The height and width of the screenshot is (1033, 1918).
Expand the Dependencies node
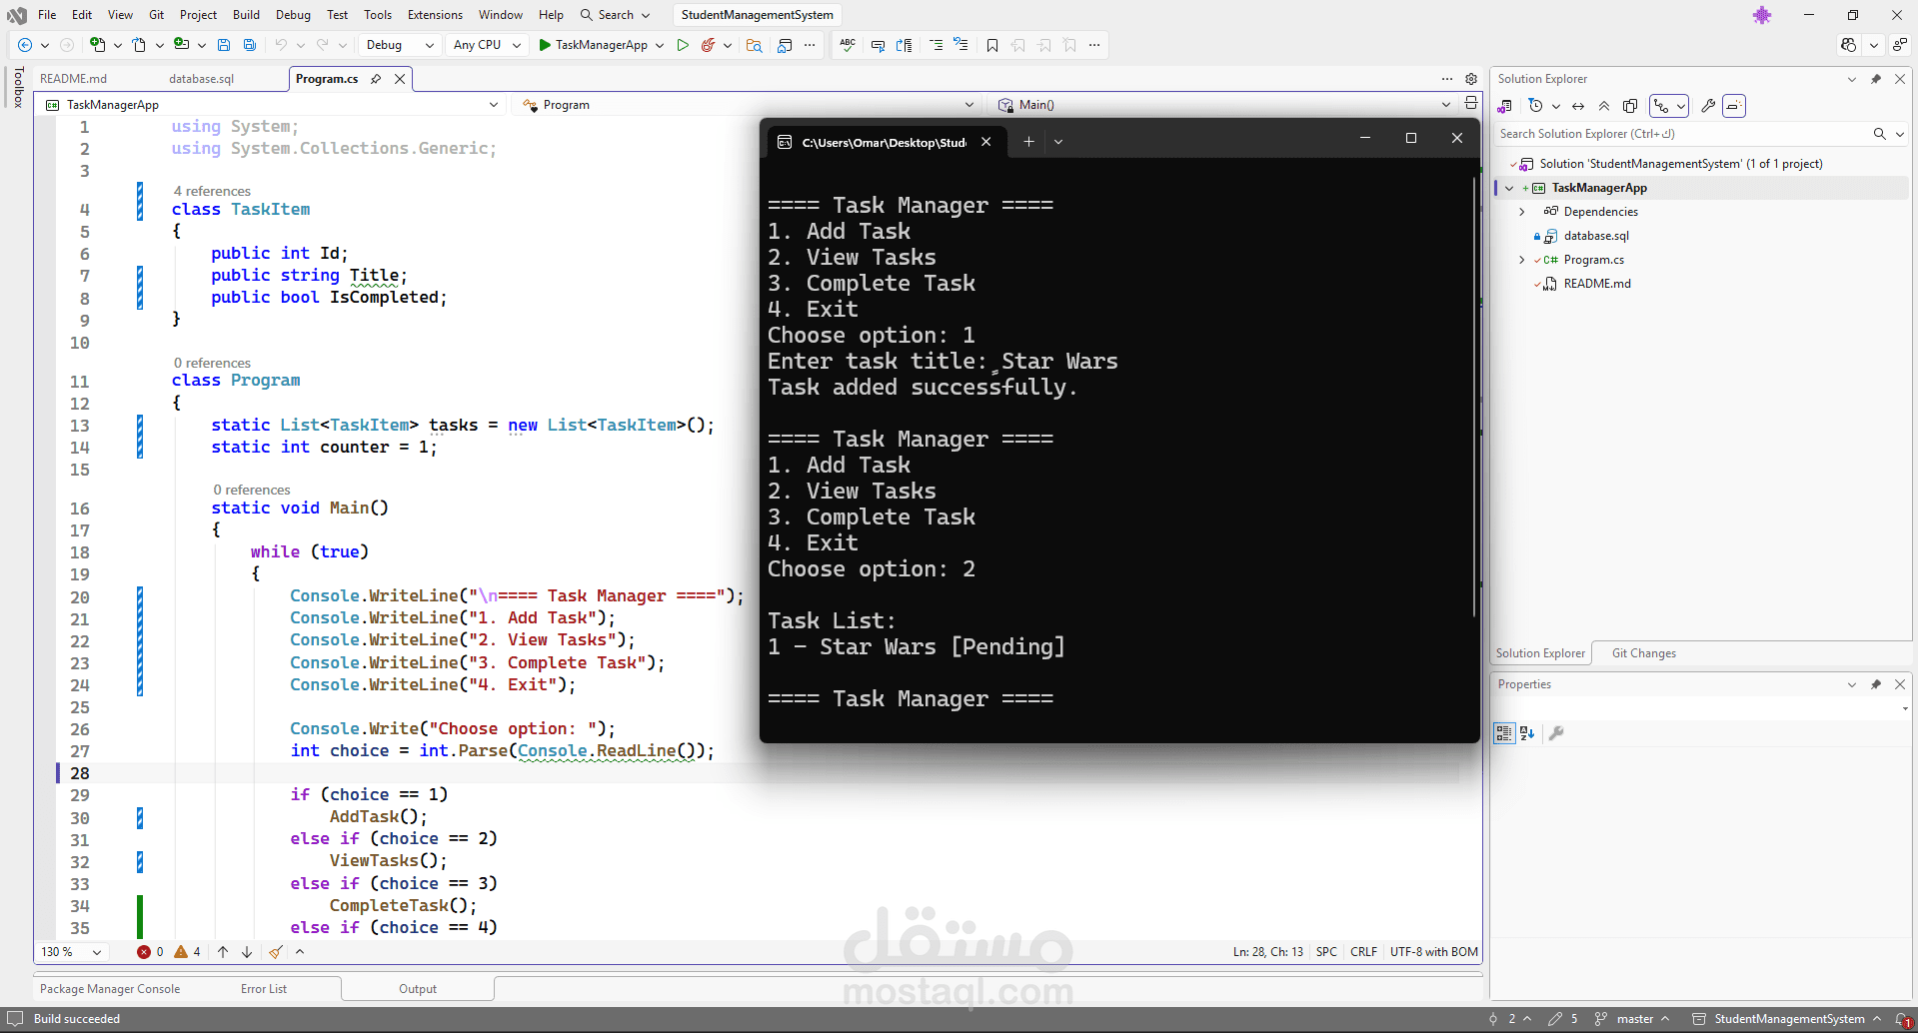pyautogui.click(x=1522, y=212)
